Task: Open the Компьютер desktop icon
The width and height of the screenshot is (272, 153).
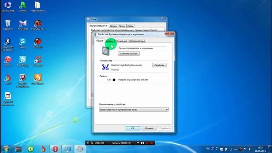Action: (8, 7)
